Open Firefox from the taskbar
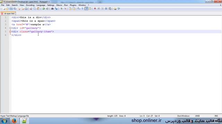Viewport: 222px width, 124px height. coord(14,121)
